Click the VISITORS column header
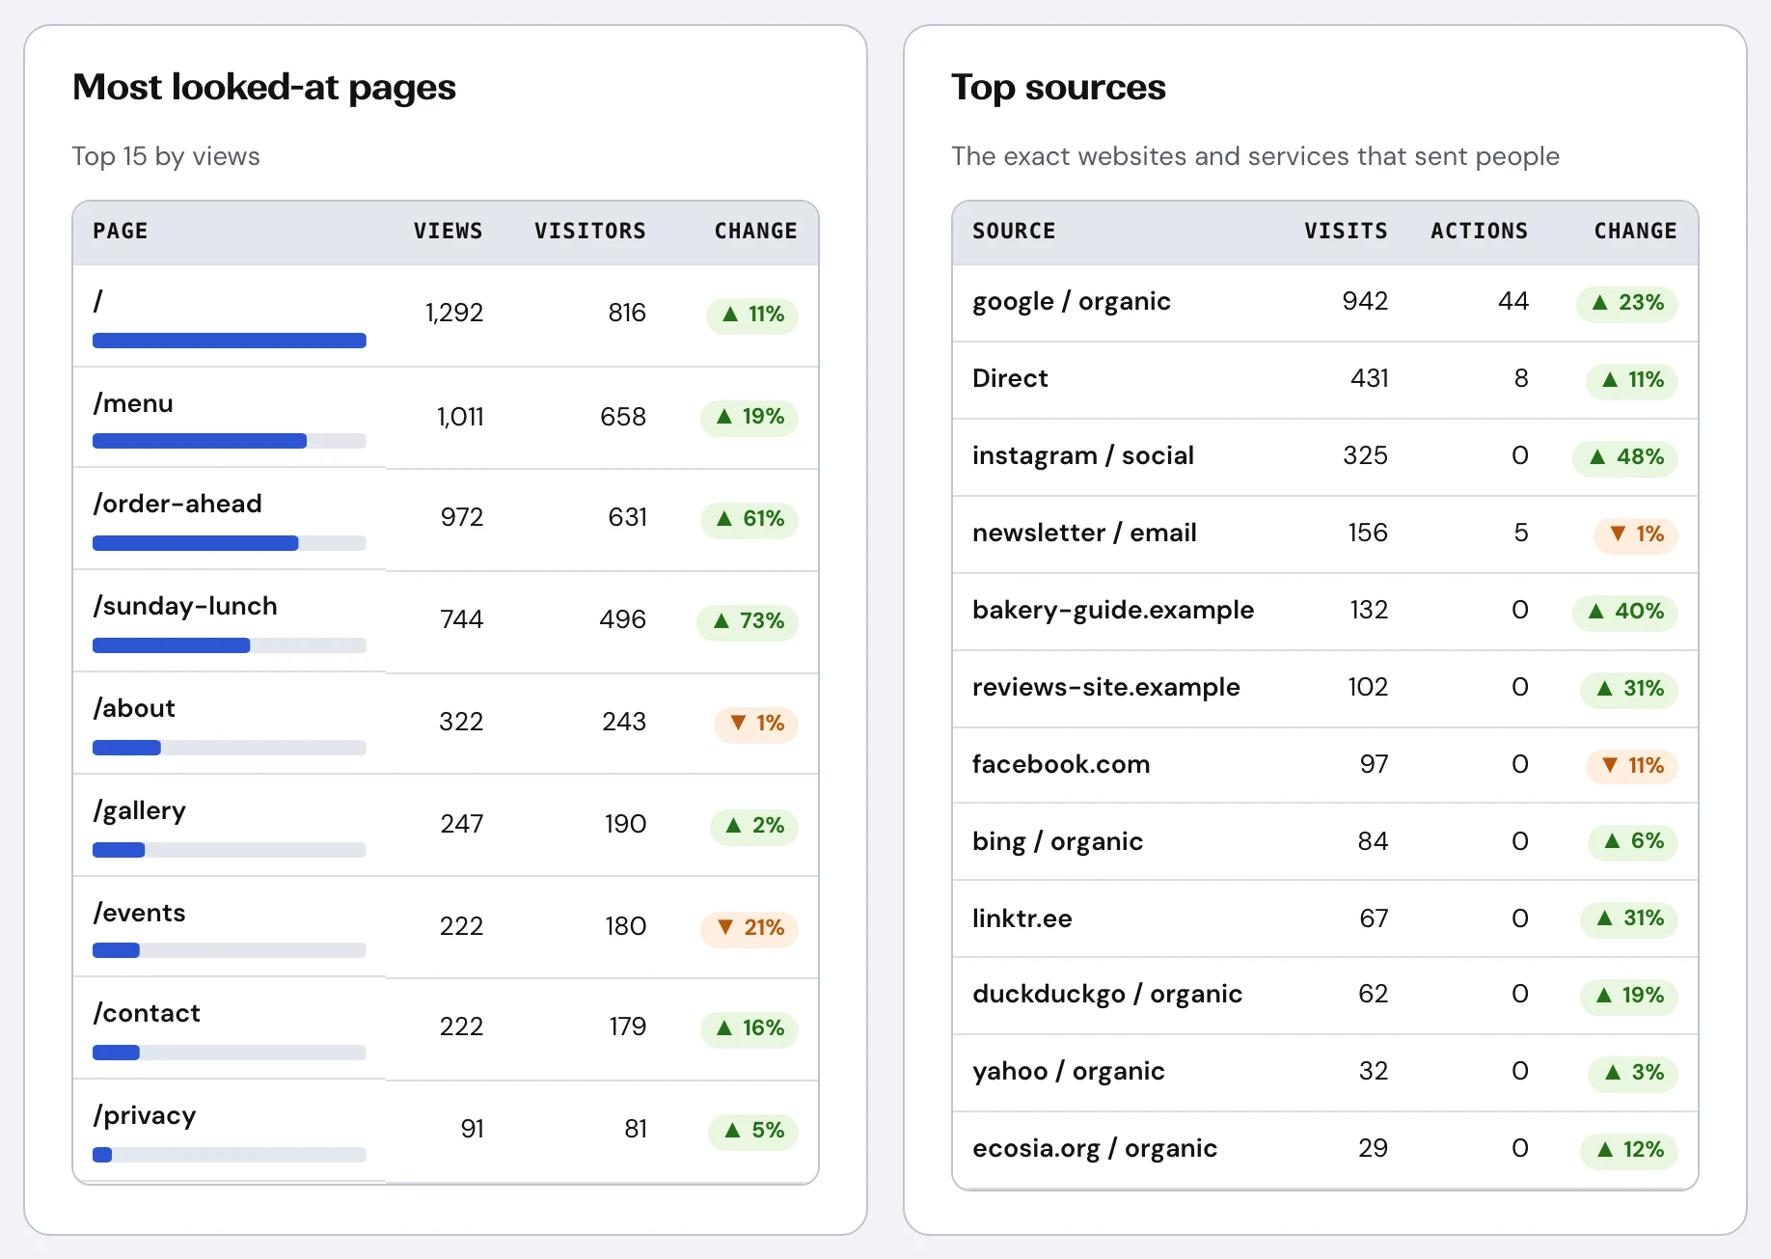 pyautogui.click(x=589, y=232)
